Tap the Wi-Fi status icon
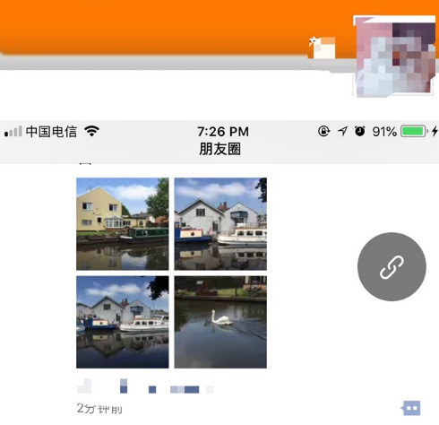Image resolution: width=439 pixels, height=425 pixels. (91, 131)
